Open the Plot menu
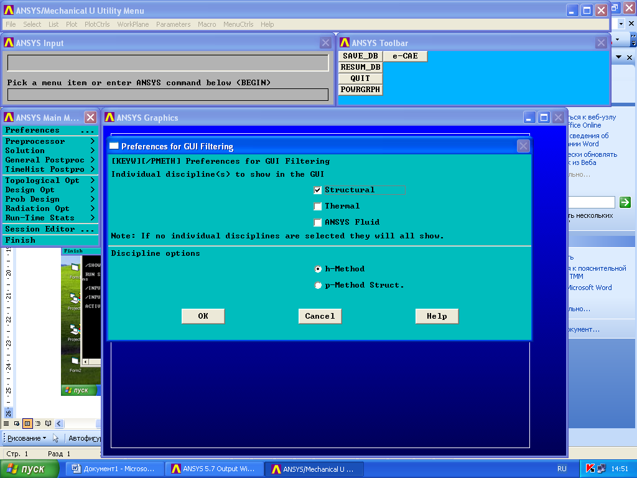The image size is (637, 478). tap(72, 24)
